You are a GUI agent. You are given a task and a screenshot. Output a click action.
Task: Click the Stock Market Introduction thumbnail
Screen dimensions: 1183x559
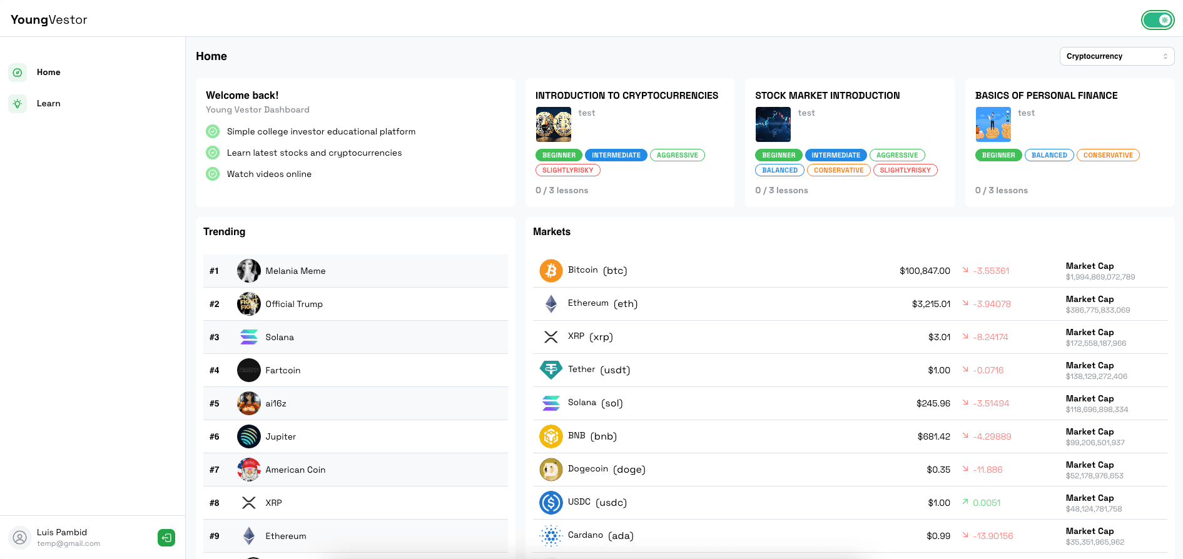point(773,124)
